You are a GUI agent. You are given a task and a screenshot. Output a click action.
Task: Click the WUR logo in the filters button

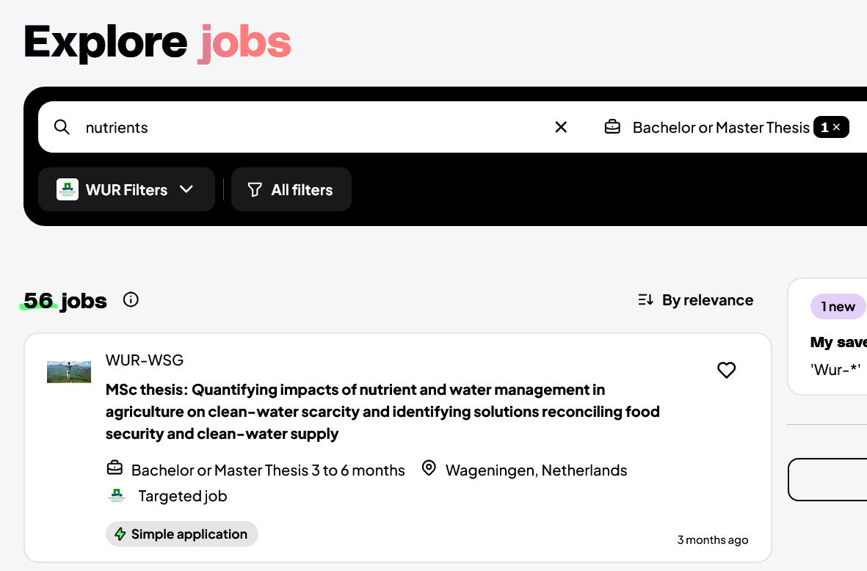pyautogui.click(x=68, y=189)
